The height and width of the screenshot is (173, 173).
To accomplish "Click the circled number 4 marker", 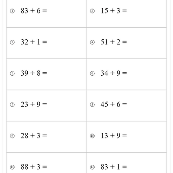I will 92,42.
